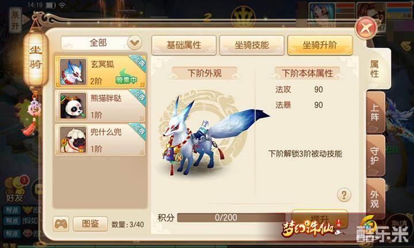The height and width of the screenshot is (248, 414).
Task: Select the 玄冥狐 fox avatar
Action: pos(73,72)
